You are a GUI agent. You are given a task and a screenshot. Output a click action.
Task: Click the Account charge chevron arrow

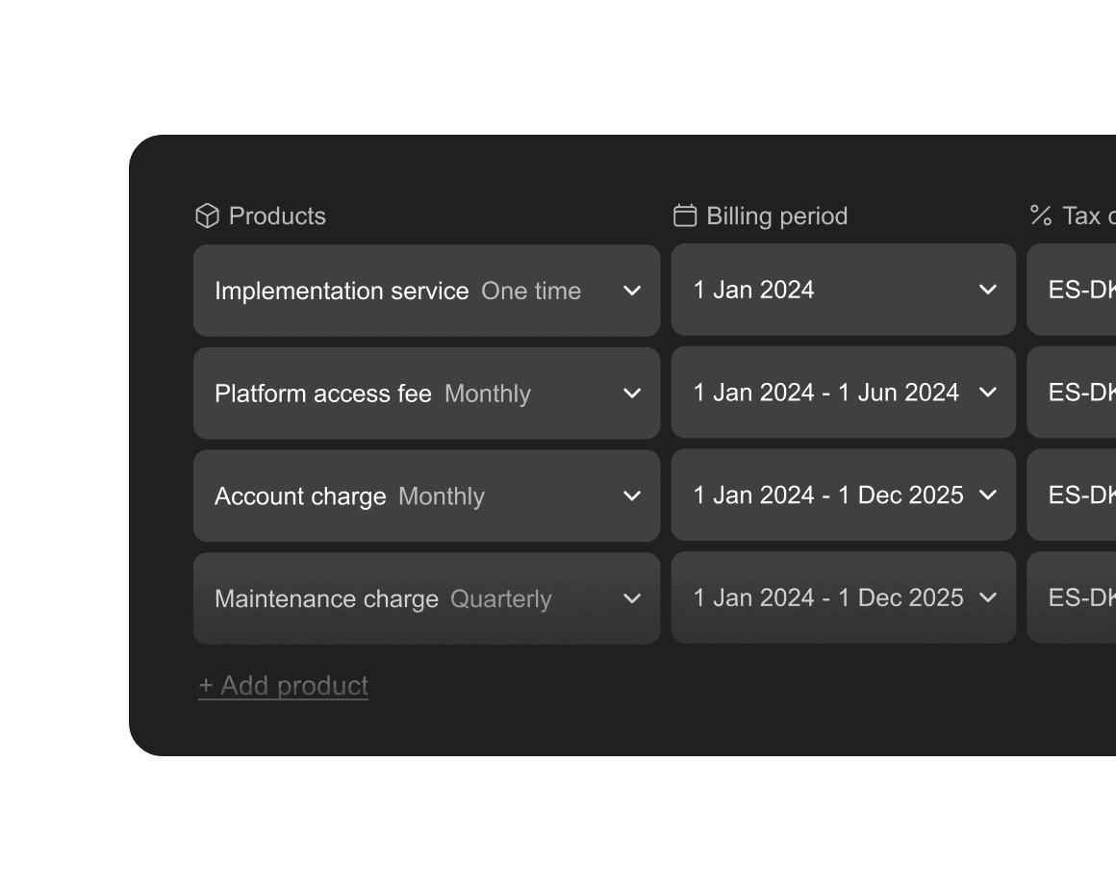[x=632, y=496]
